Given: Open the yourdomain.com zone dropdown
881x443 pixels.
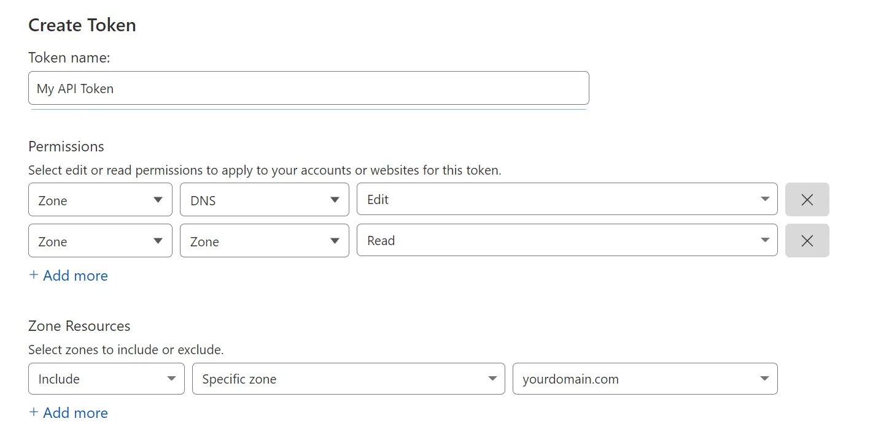Looking at the screenshot, I should tap(645, 379).
